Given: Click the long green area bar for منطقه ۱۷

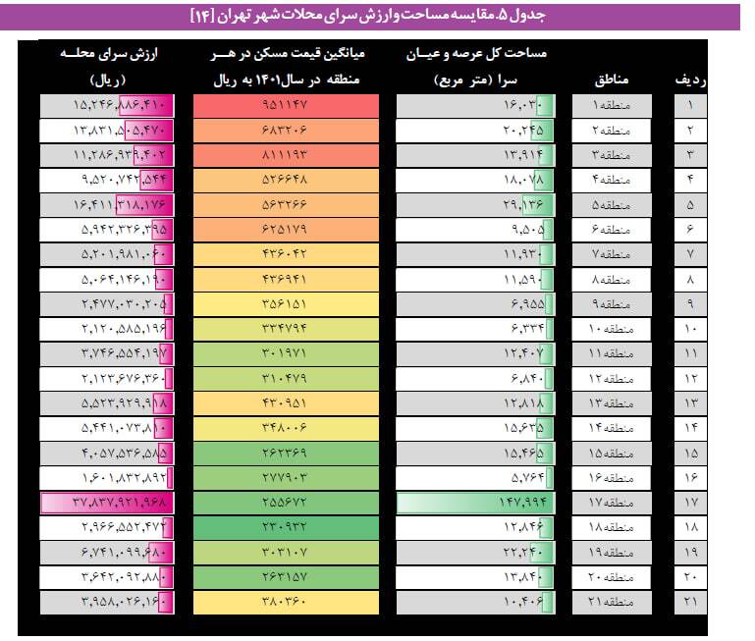Looking at the screenshot, I should pyautogui.click(x=476, y=502).
